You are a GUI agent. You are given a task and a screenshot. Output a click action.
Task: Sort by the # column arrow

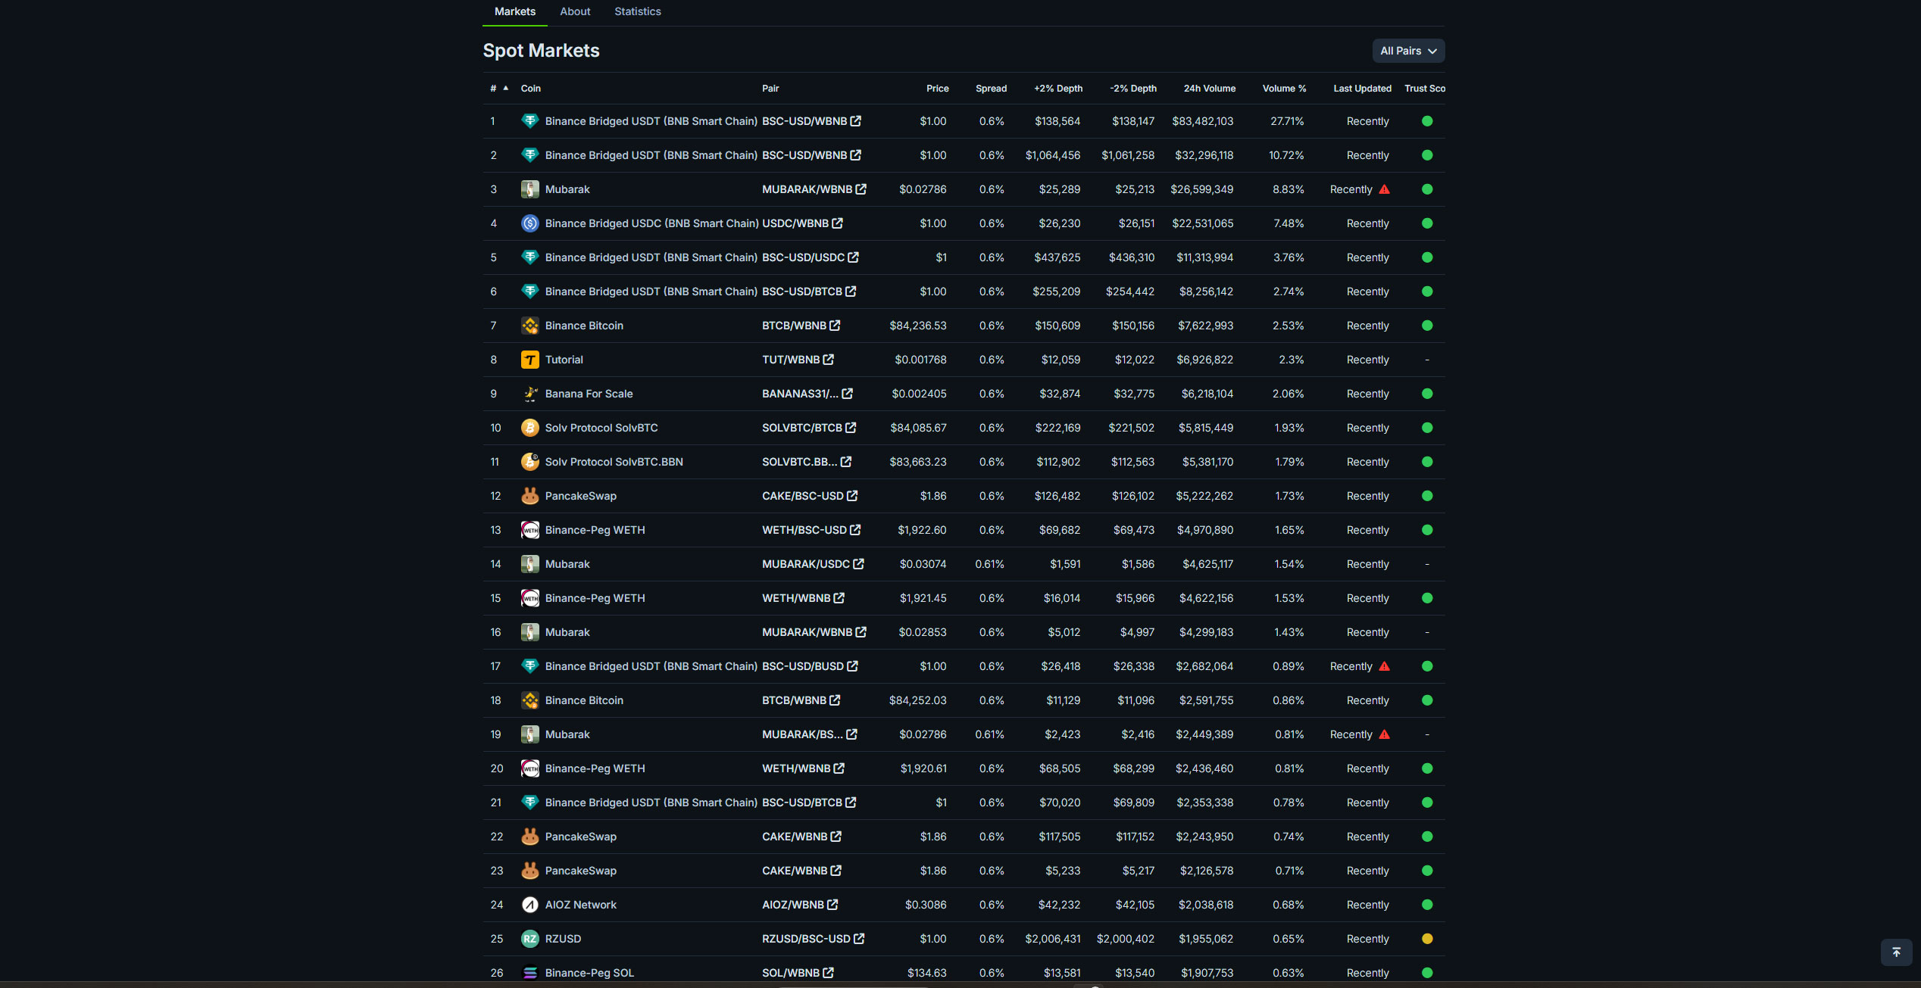[x=505, y=88]
